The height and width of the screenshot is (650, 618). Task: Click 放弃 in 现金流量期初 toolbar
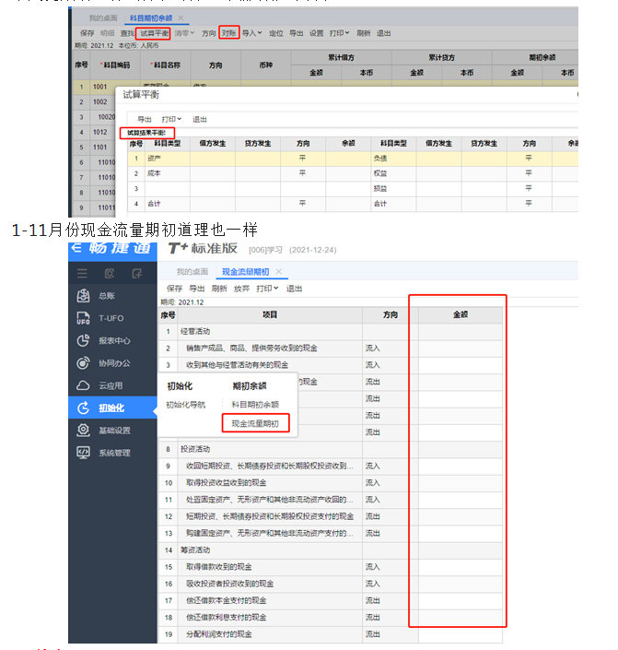(241, 289)
